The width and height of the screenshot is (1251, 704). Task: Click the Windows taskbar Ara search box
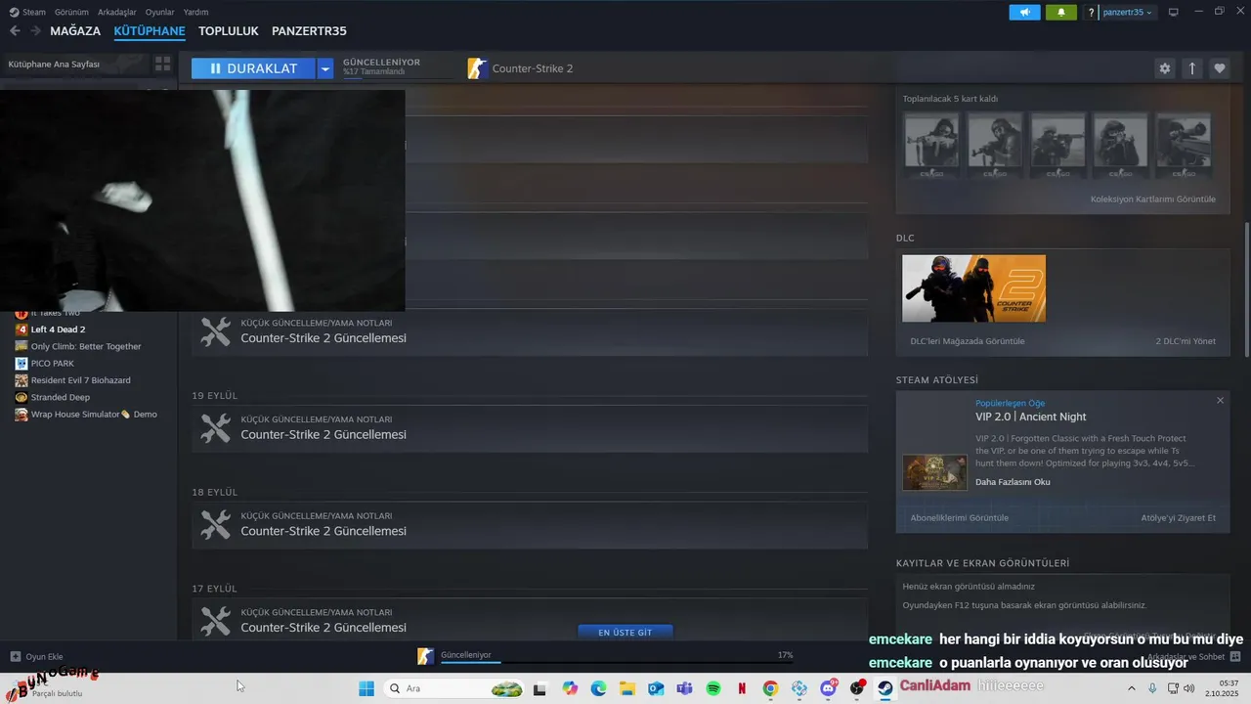454,688
